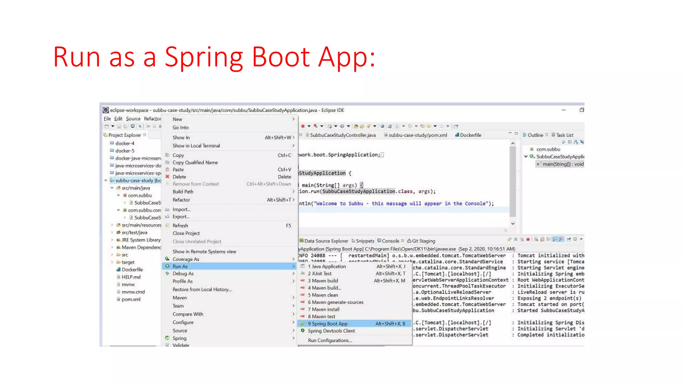
Task: Select main(String[]) : void in Outline
Action: (x=560, y=164)
